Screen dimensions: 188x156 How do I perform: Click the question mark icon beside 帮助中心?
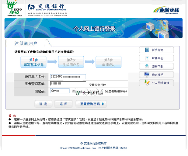click(x=147, y=58)
